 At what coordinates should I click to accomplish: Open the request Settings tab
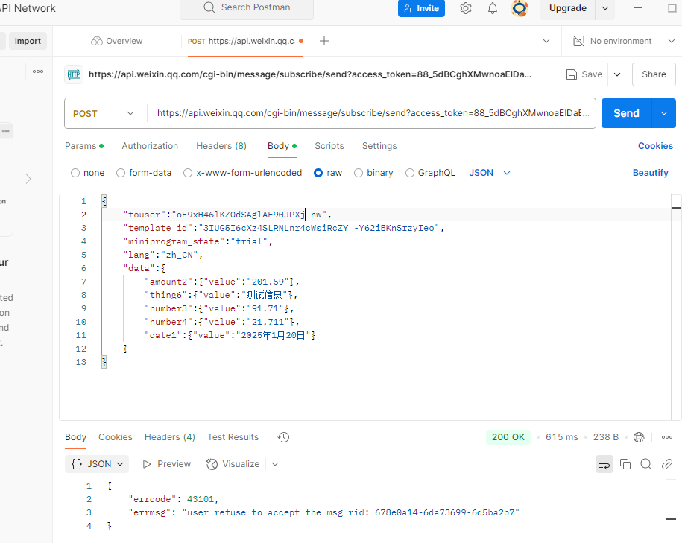[379, 146]
